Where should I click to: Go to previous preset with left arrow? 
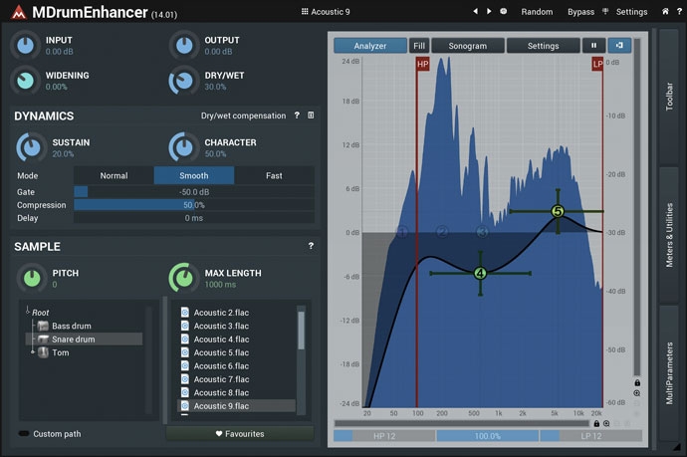tap(475, 11)
